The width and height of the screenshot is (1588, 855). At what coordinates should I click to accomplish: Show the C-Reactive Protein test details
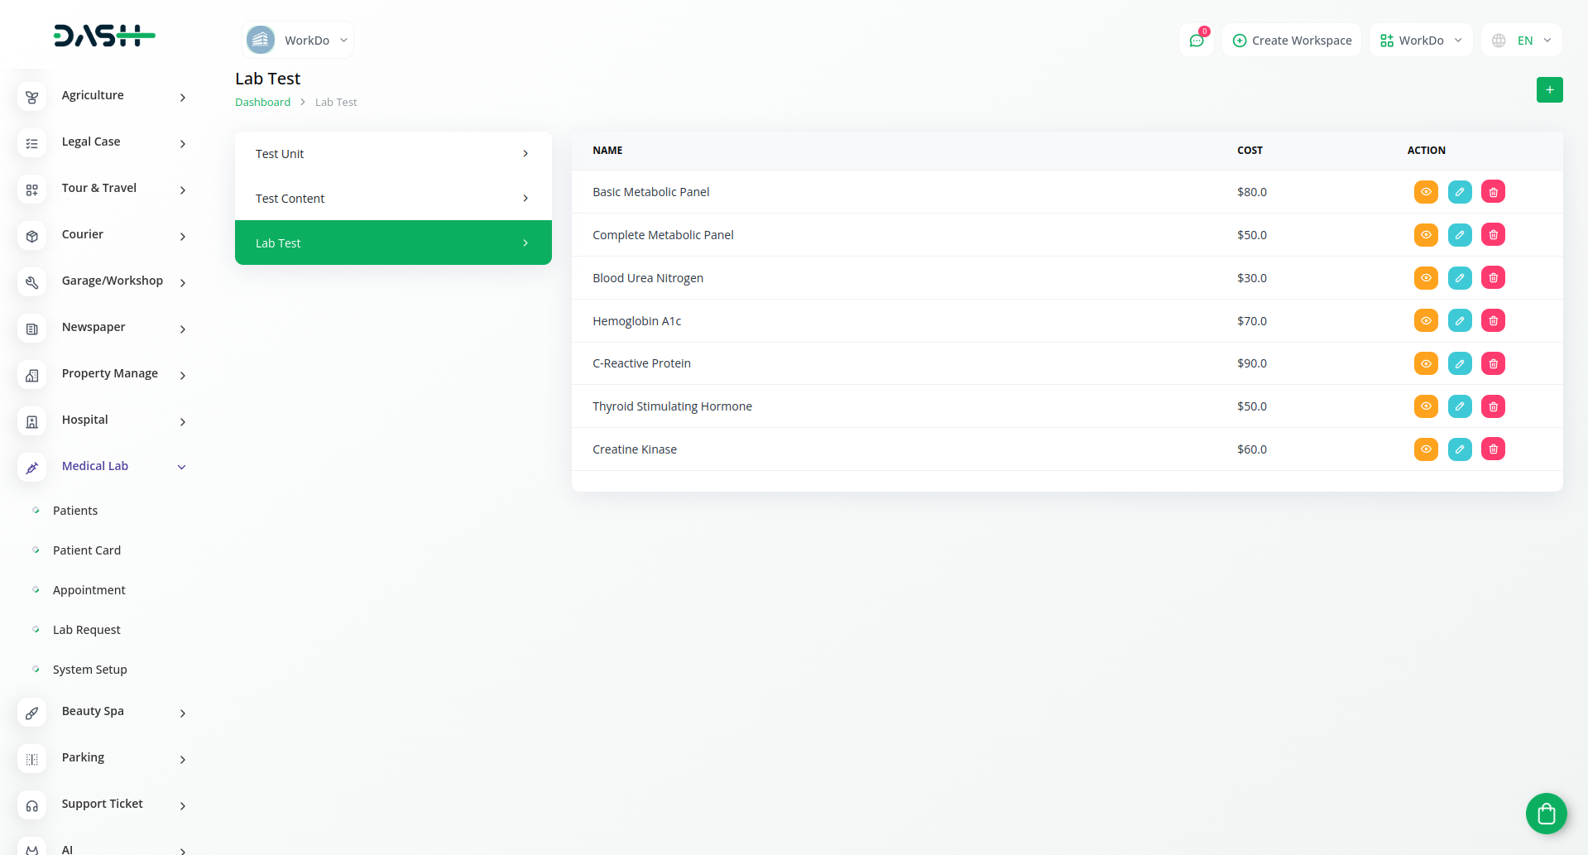(1426, 363)
